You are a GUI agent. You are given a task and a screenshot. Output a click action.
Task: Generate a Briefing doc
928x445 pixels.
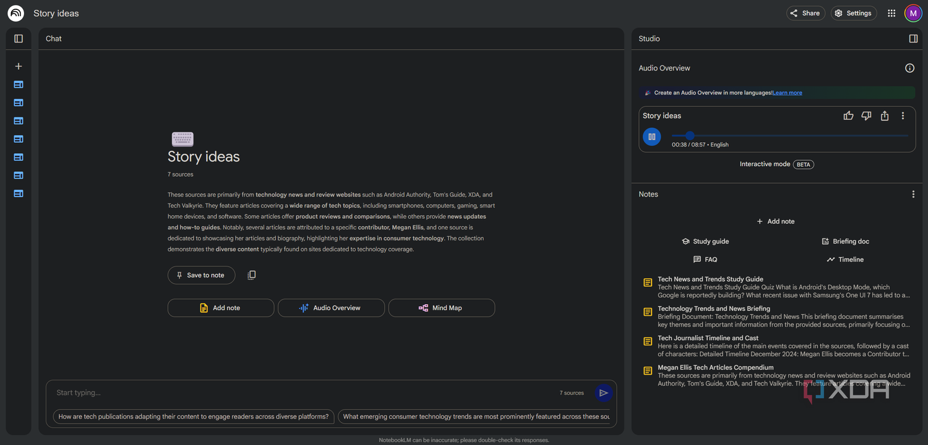click(x=846, y=242)
